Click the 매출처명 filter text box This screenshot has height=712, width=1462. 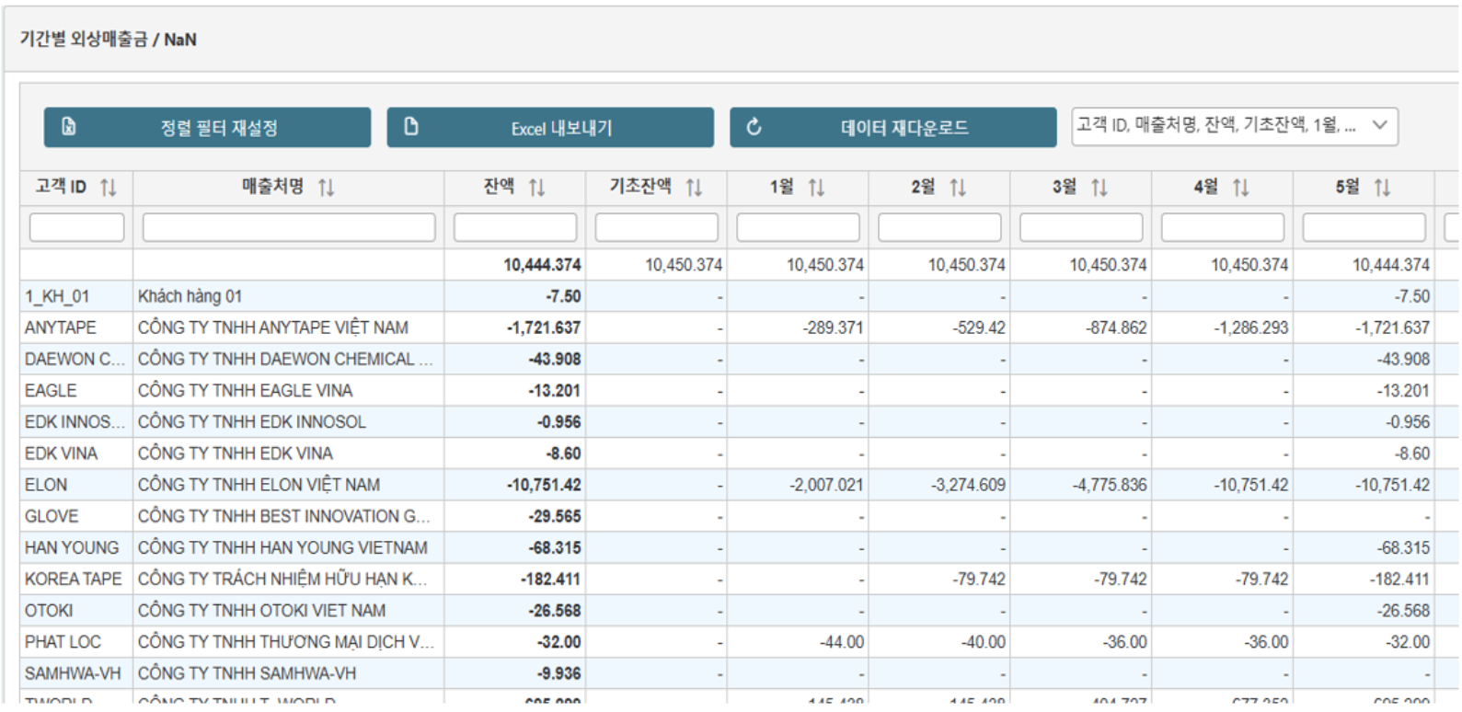[289, 227]
